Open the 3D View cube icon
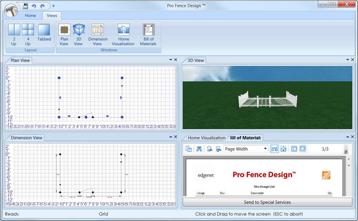This screenshot has height=221, width=358. pos(78,35)
